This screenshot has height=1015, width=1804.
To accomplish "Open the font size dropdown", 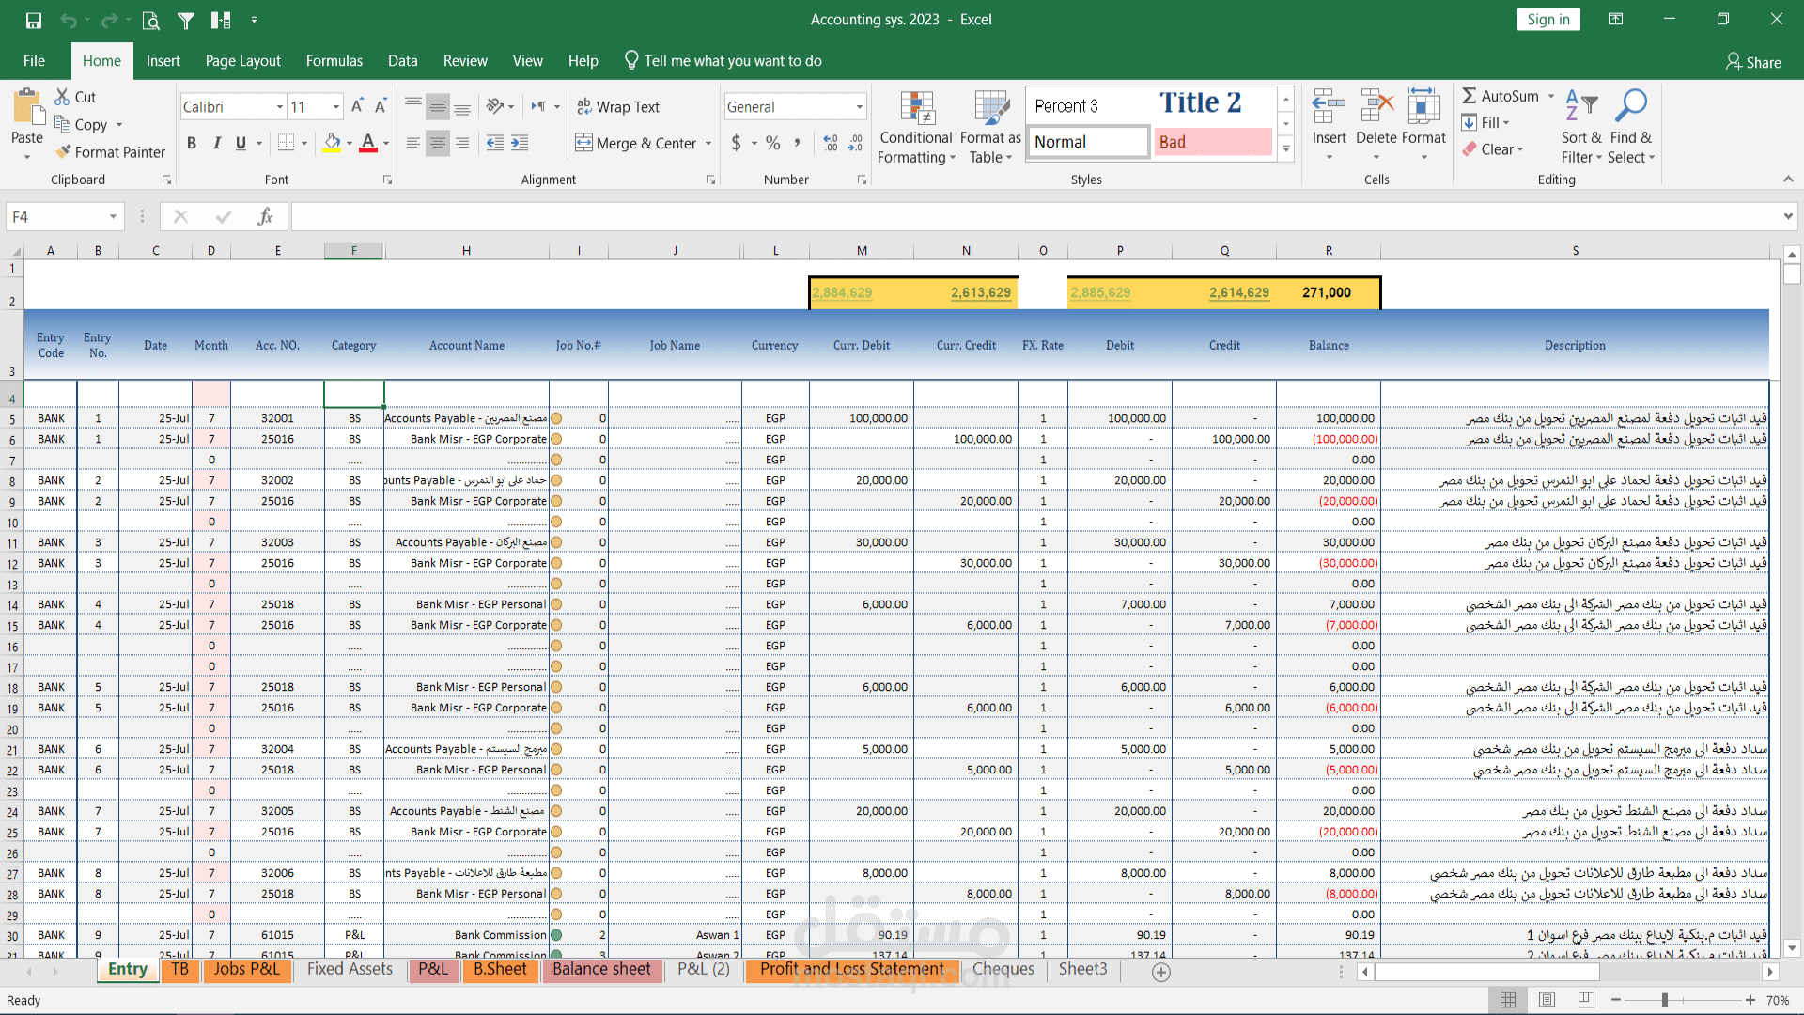I will coord(335,107).
